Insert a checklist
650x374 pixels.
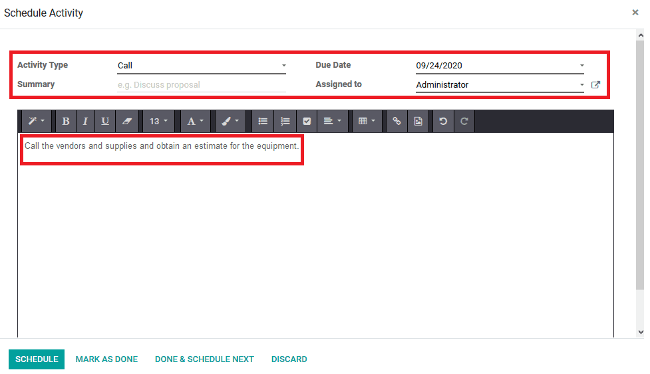tap(307, 121)
